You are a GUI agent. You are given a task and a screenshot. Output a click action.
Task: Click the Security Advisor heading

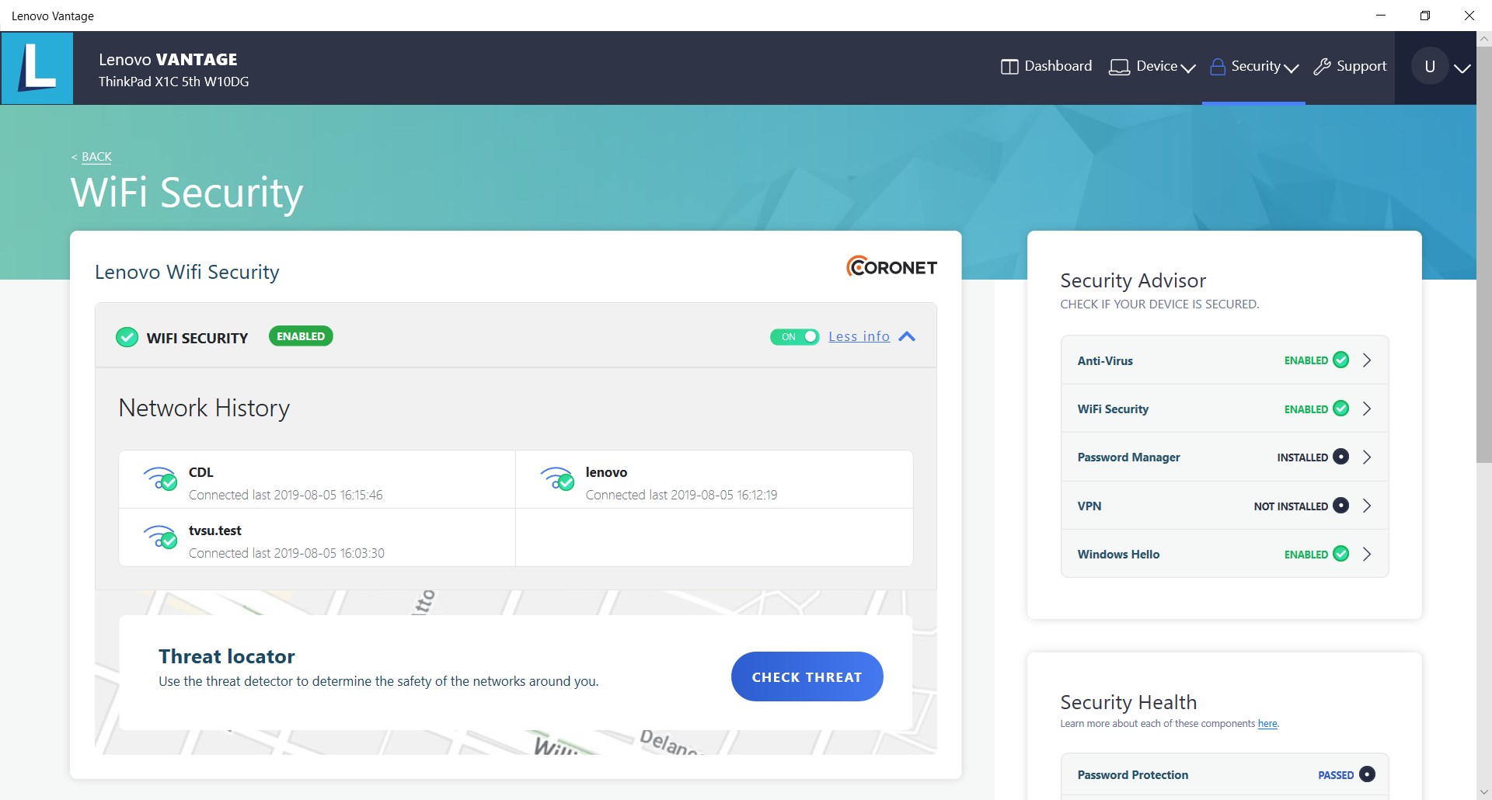pos(1133,280)
